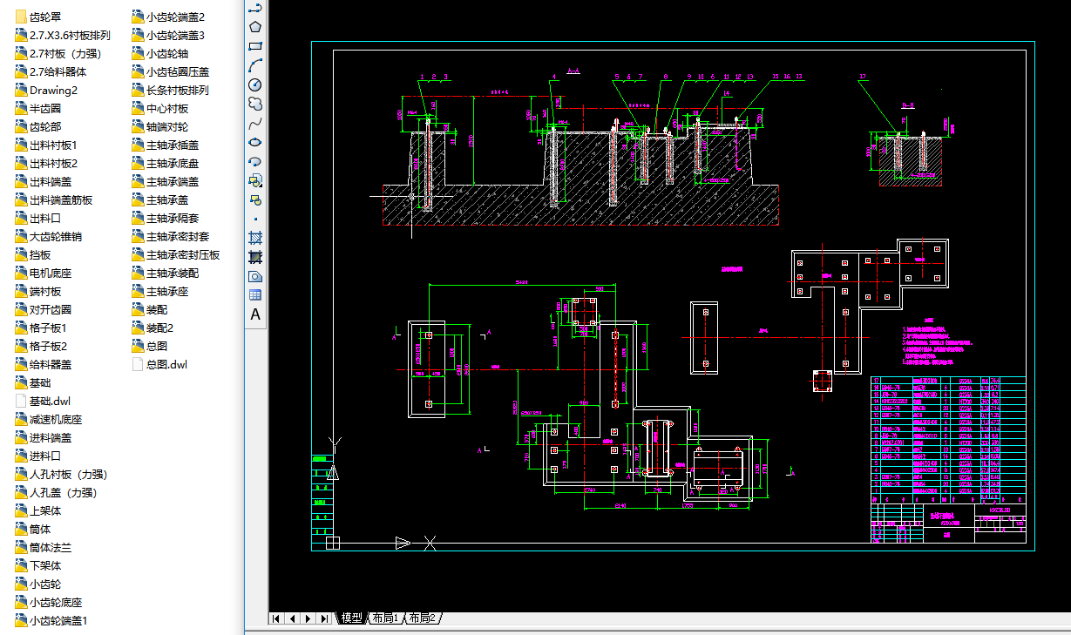Open the 装配2 drawing file
The height and width of the screenshot is (635, 1071).
pos(153,328)
